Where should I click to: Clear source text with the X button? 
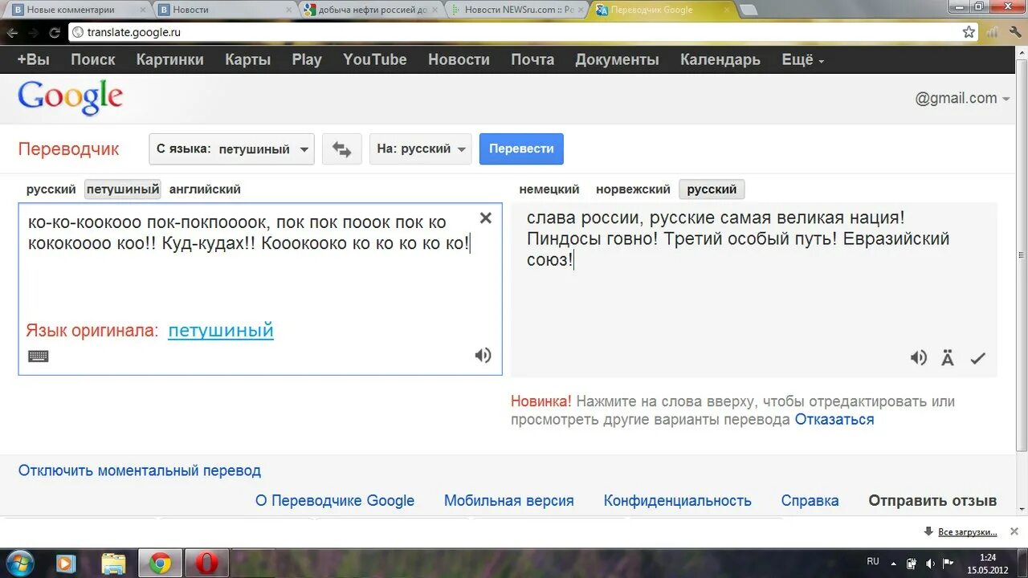[486, 218]
